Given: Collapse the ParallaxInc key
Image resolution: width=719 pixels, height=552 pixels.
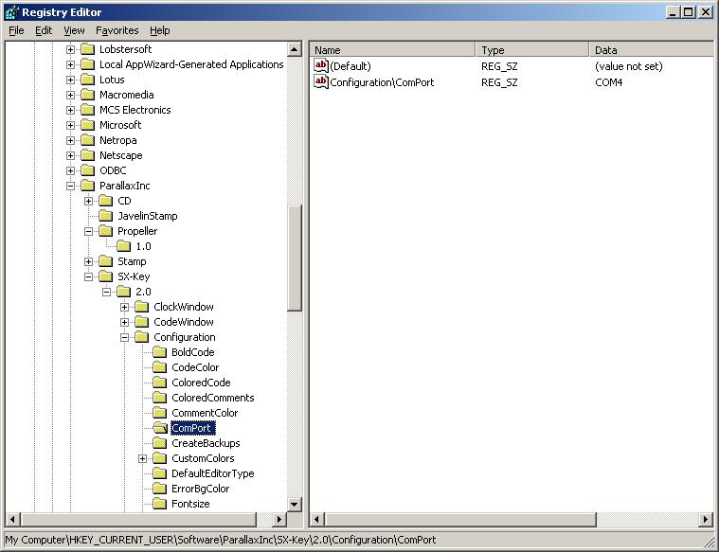Looking at the screenshot, I should point(70,186).
